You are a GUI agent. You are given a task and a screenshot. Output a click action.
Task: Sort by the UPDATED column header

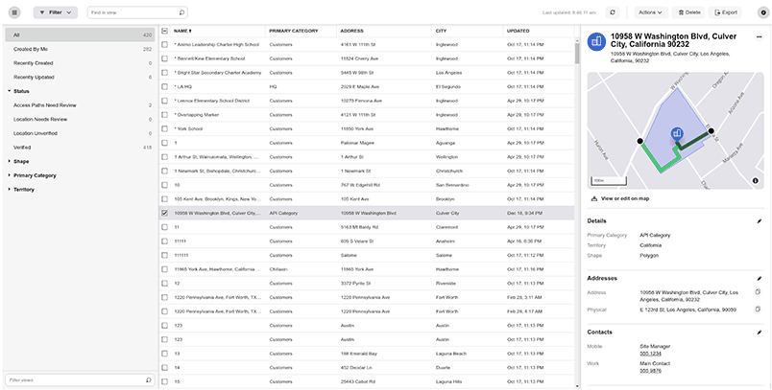click(x=518, y=31)
